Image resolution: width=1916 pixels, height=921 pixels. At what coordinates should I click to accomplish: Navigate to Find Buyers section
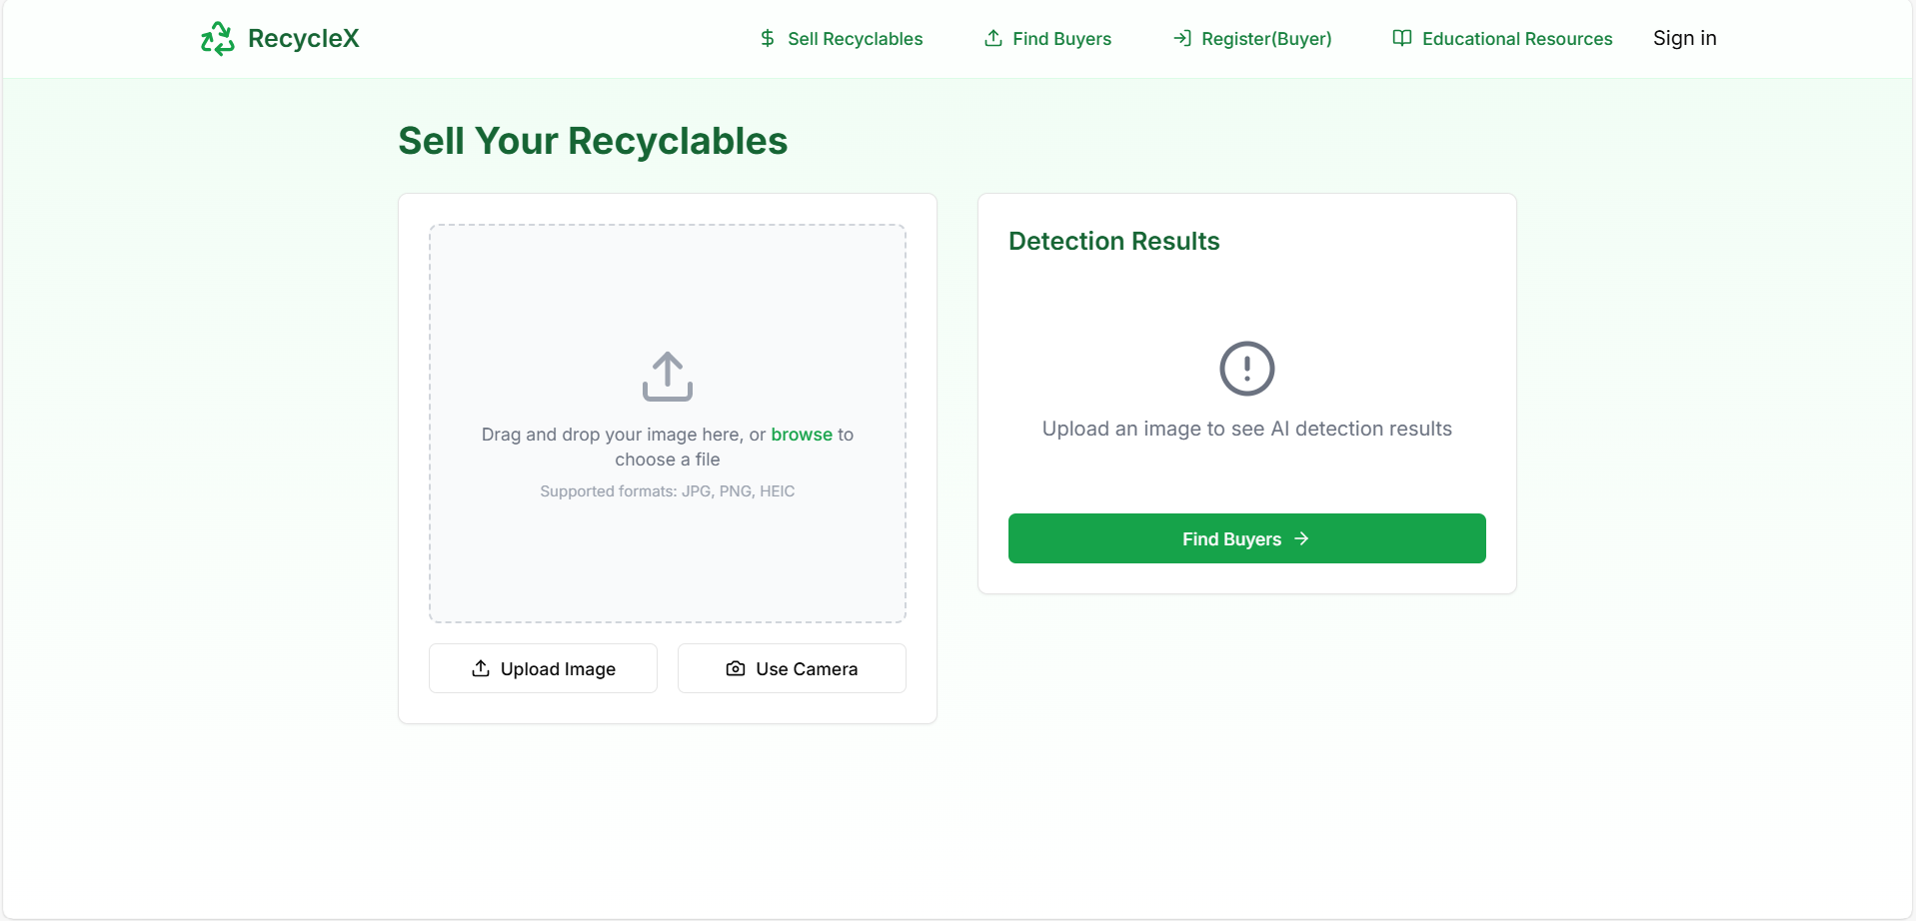[x=1061, y=38]
